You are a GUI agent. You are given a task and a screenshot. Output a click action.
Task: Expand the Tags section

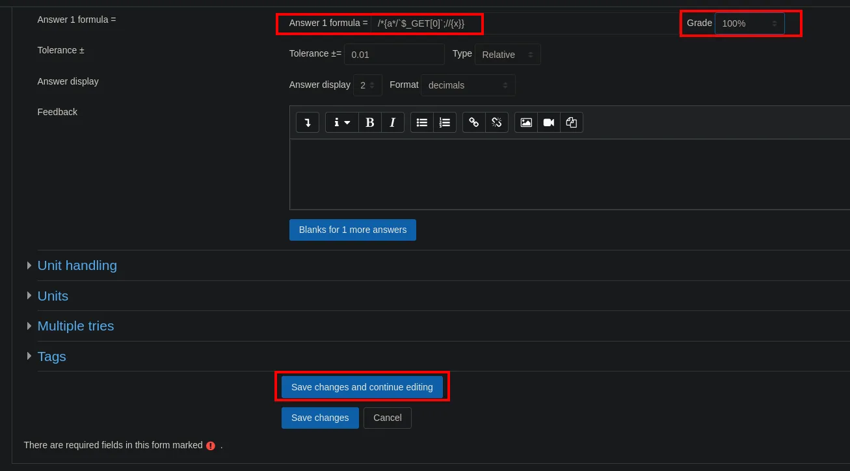pyautogui.click(x=51, y=357)
